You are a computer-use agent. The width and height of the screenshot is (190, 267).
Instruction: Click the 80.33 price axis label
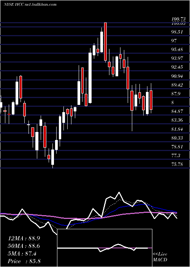click(x=177, y=138)
